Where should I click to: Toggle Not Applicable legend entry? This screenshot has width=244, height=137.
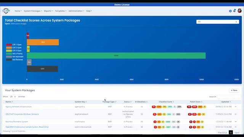tap(15, 57)
